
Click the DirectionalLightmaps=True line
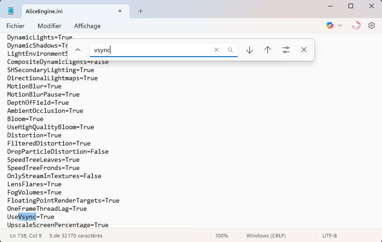point(53,78)
